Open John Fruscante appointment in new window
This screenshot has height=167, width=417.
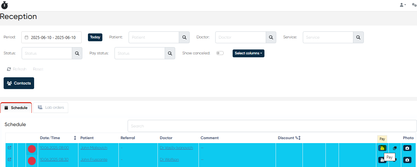[x=9, y=159]
